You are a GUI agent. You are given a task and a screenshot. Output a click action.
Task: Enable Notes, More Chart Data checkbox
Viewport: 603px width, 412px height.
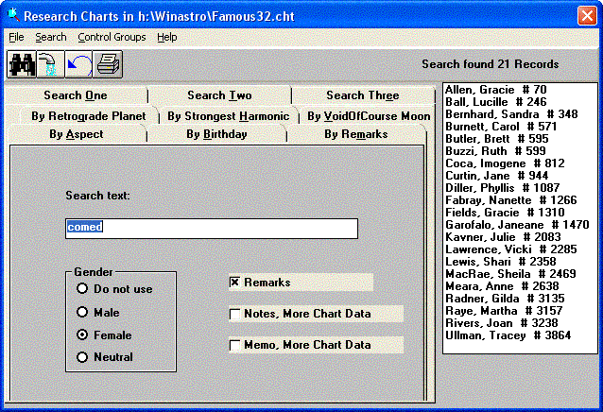(x=234, y=314)
